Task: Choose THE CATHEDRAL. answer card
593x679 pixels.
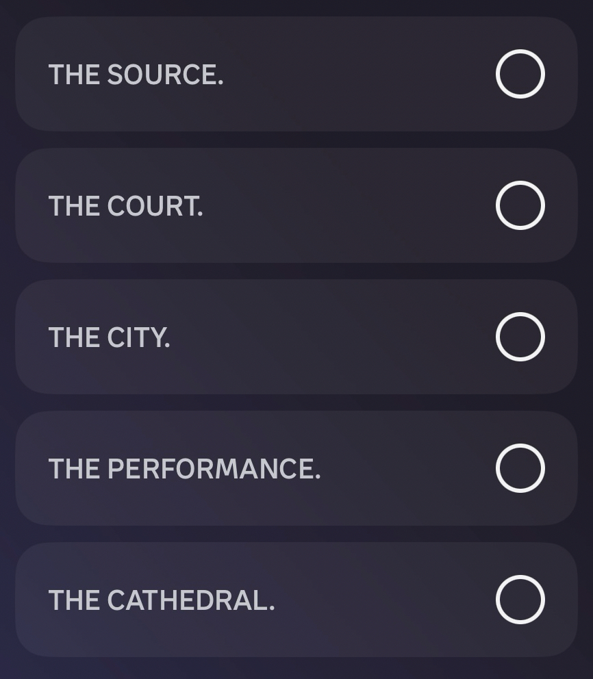Action: (296, 600)
